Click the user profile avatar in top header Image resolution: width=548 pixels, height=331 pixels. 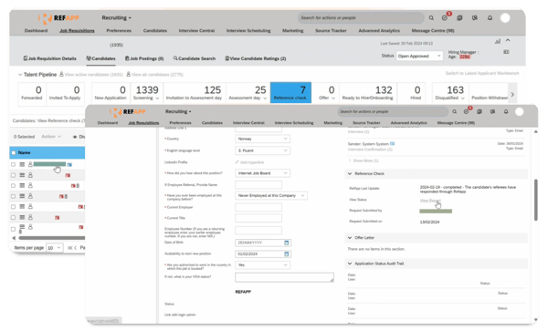click(x=505, y=18)
